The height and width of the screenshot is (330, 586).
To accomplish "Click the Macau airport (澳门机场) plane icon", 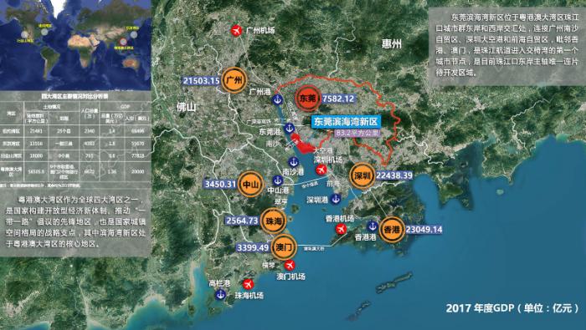I will click(x=290, y=265).
